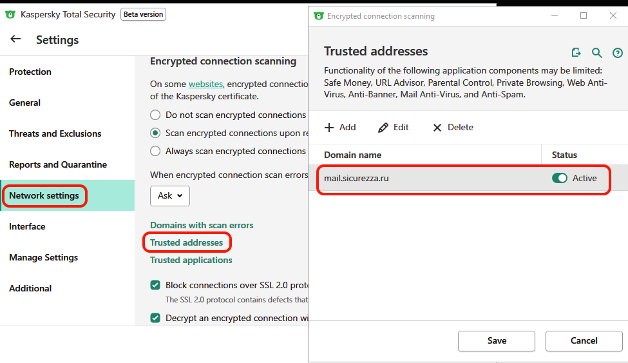Click the search magnifier icon

[597, 52]
